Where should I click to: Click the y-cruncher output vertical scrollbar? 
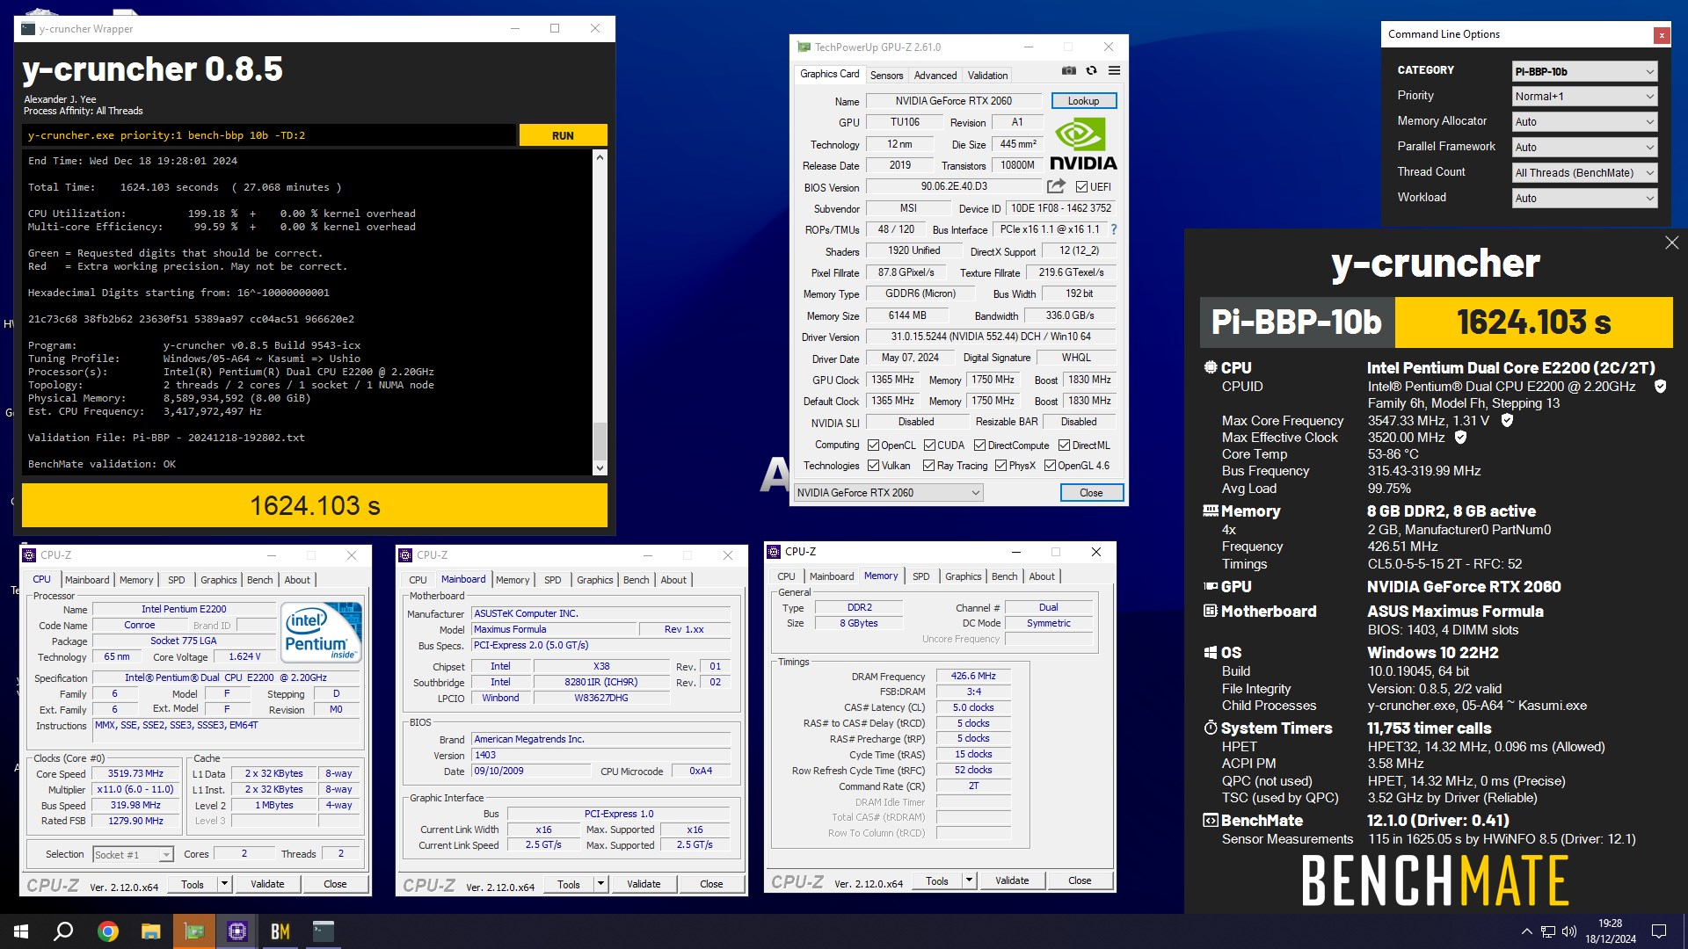(600, 312)
